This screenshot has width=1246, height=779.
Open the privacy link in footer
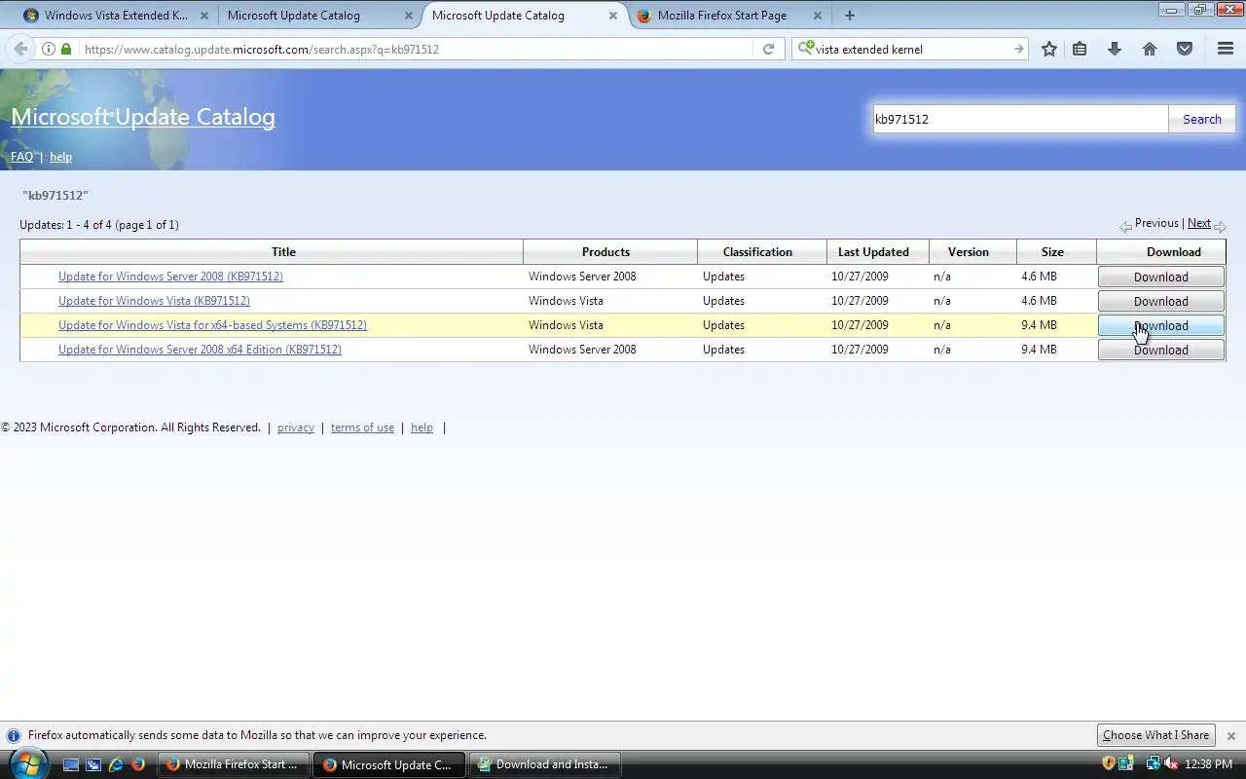pyautogui.click(x=296, y=427)
